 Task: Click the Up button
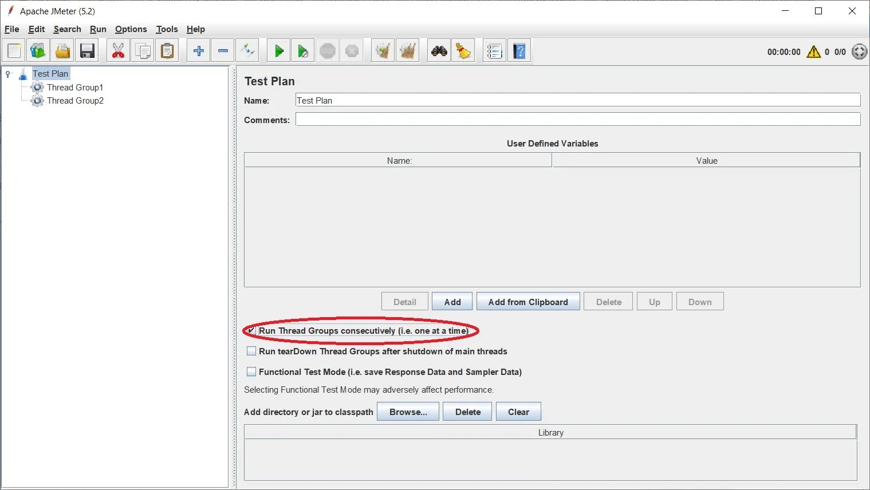(655, 302)
